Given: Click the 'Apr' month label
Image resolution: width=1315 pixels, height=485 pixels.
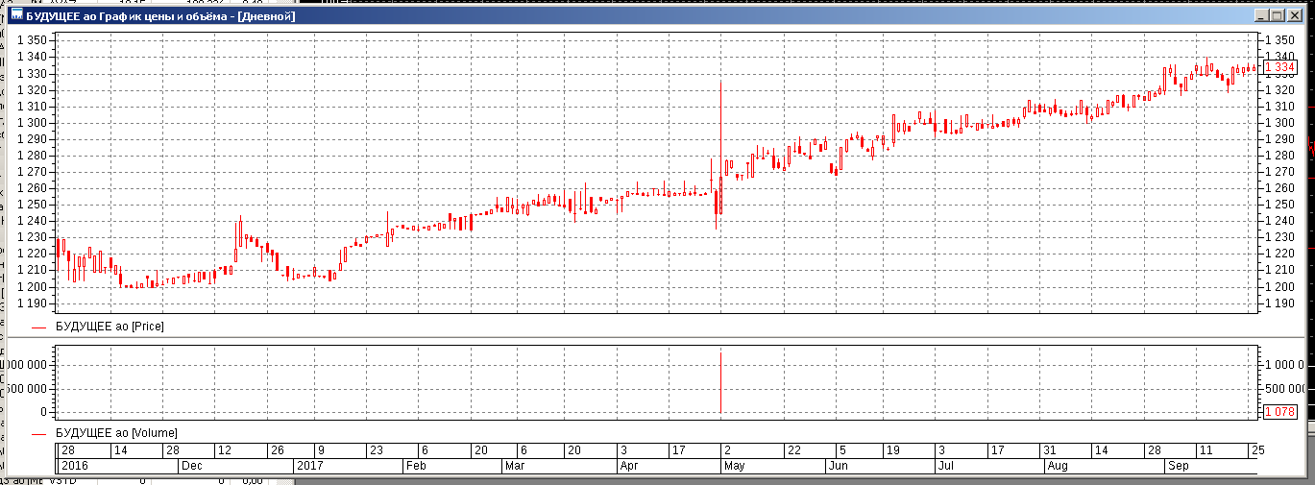Looking at the screenshot, I should [630, 466].
